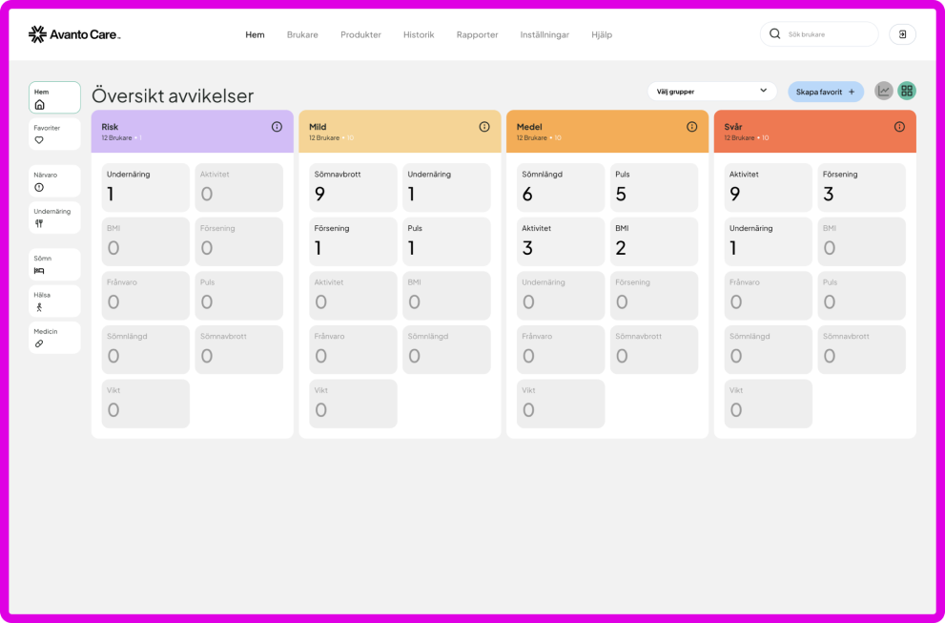945x623 pixels.
Task: Click the logout icon beside search
Action: click(x=902, y=34)
